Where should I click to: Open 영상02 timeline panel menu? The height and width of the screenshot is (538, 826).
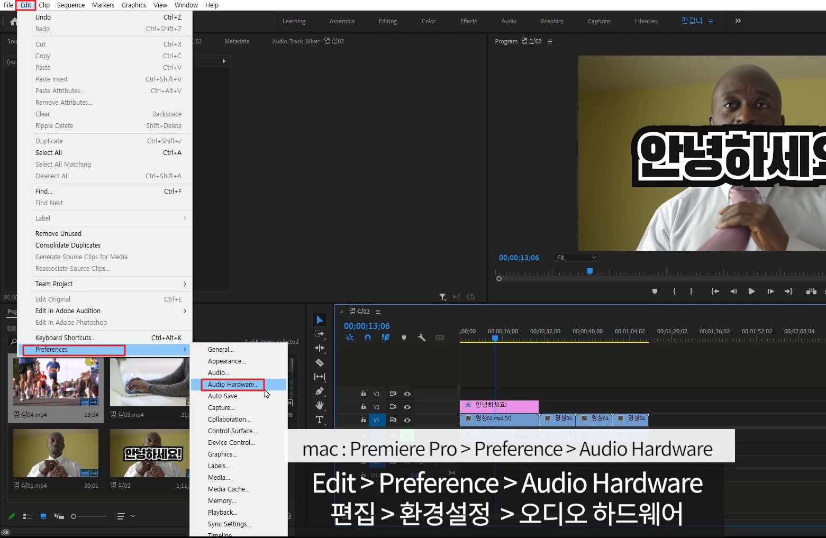pos(378,312)
